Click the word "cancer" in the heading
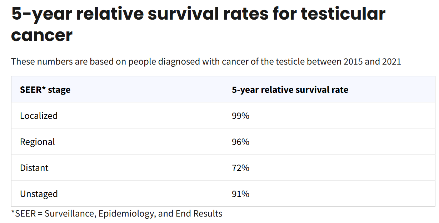The width and height of the screenshot is (439, 223). pos(42,35)
